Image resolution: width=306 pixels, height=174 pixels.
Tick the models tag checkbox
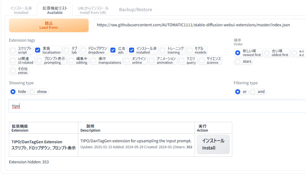point(190,50)
